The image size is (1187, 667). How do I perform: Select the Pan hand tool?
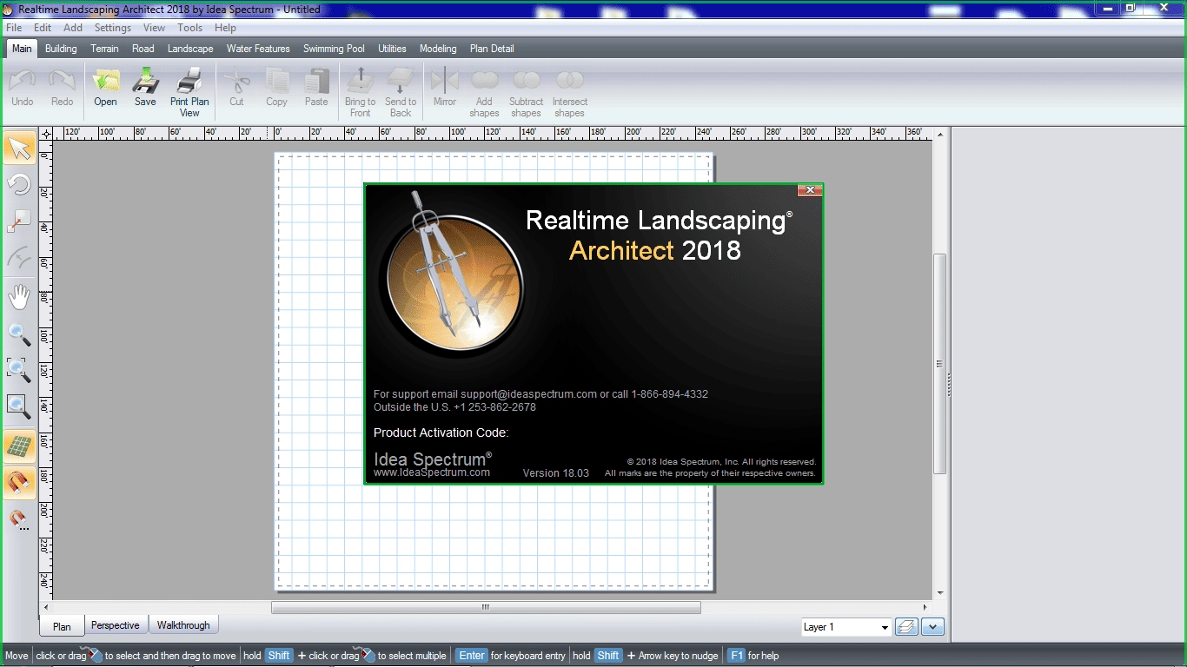(19, 297)
